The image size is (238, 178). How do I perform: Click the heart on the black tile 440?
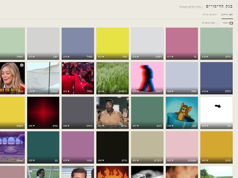(x=103, y=160)
